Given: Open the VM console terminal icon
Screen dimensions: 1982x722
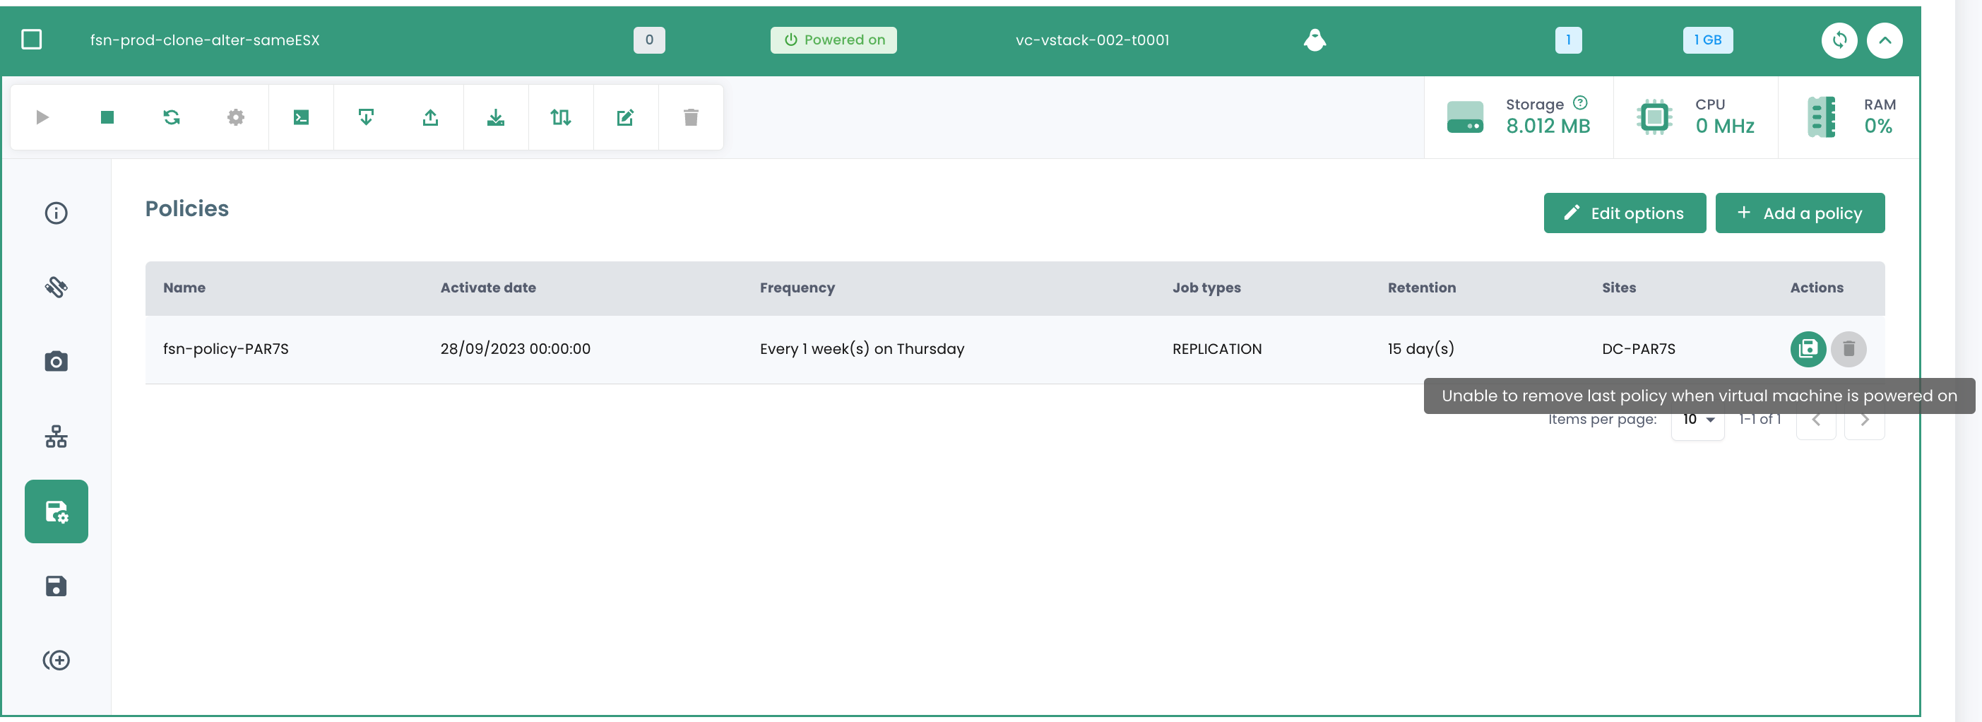Looking at the screenshot, I should coord(301,117).
